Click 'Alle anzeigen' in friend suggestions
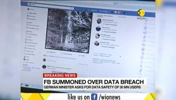Viewport: 176px width, 100px height. pyautogui.click(x=122, y=17)
